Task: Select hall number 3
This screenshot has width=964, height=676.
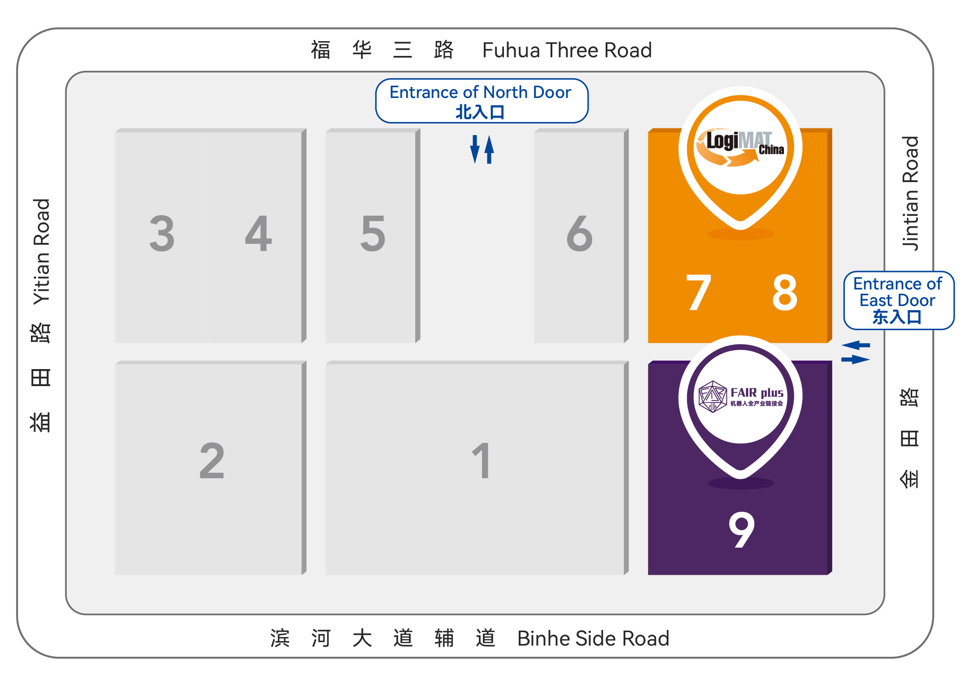Action: (162, 233)
